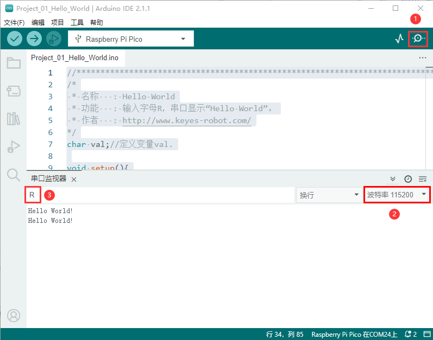Click the 名称 : Hello World comment line
This screenshot has width=433, height=340.
(122, 97)
